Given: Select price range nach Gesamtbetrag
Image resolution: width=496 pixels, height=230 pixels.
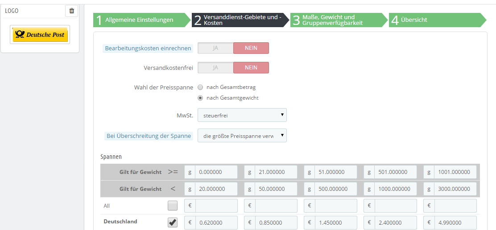Looking at the screenshot, I should coord(201,87).
